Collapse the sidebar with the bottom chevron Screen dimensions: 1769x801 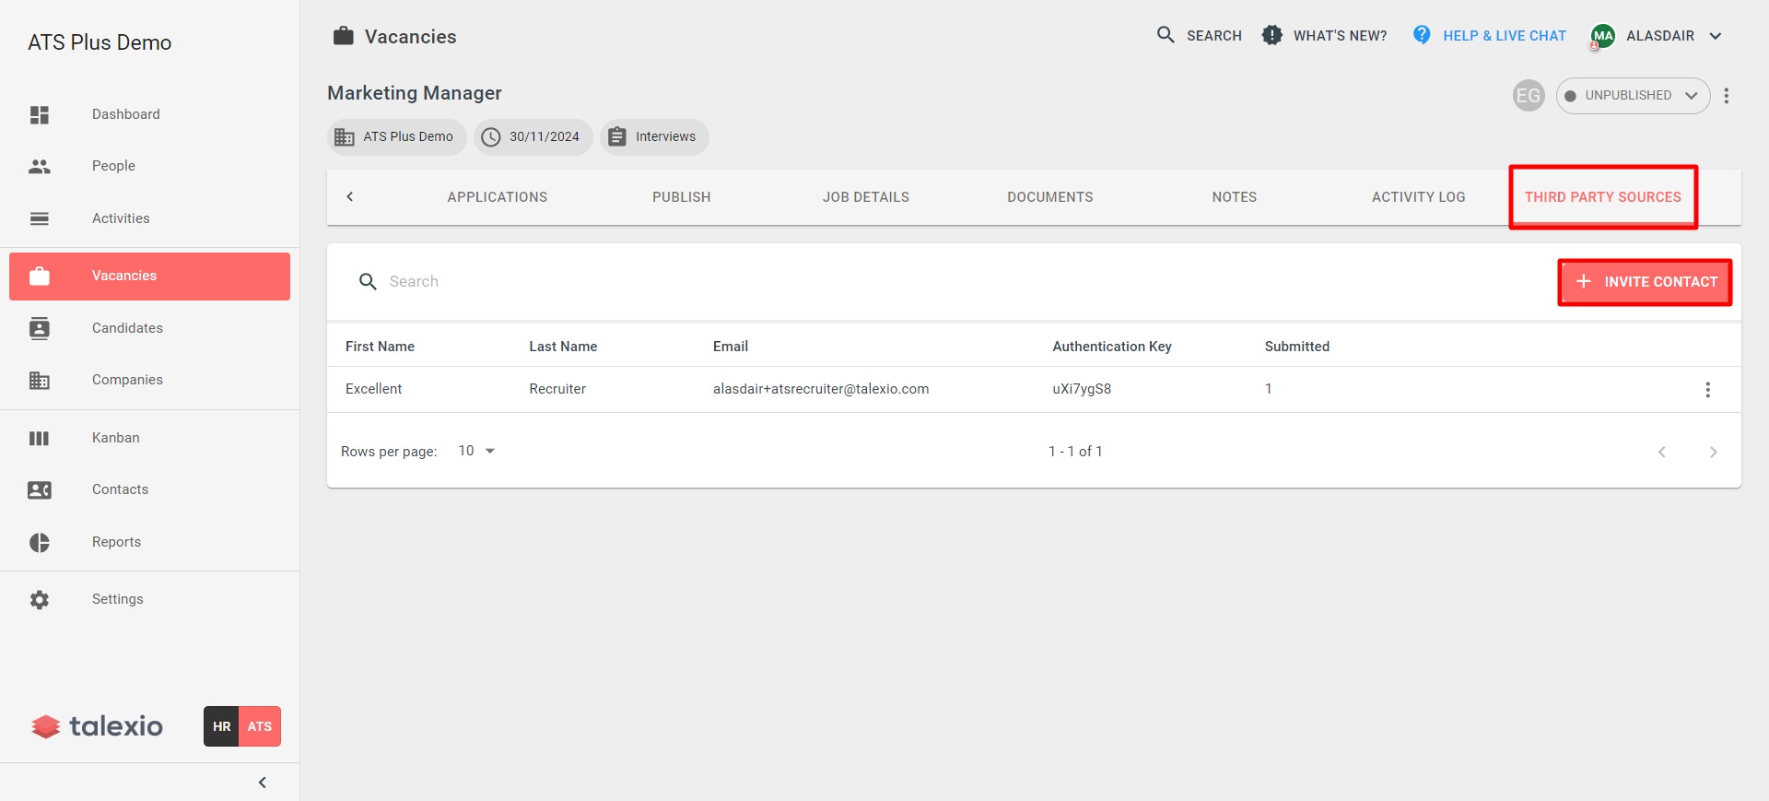point(263,783)
